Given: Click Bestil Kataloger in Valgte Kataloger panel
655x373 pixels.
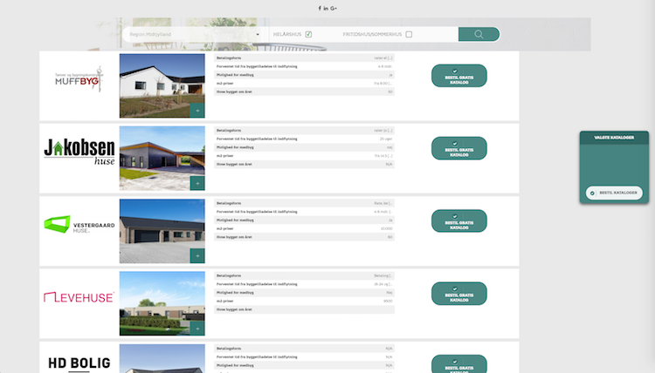Looking at the screenshot, I should click(x=615, y=193).
